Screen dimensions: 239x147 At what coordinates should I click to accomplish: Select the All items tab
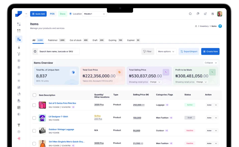click(38, 40)
